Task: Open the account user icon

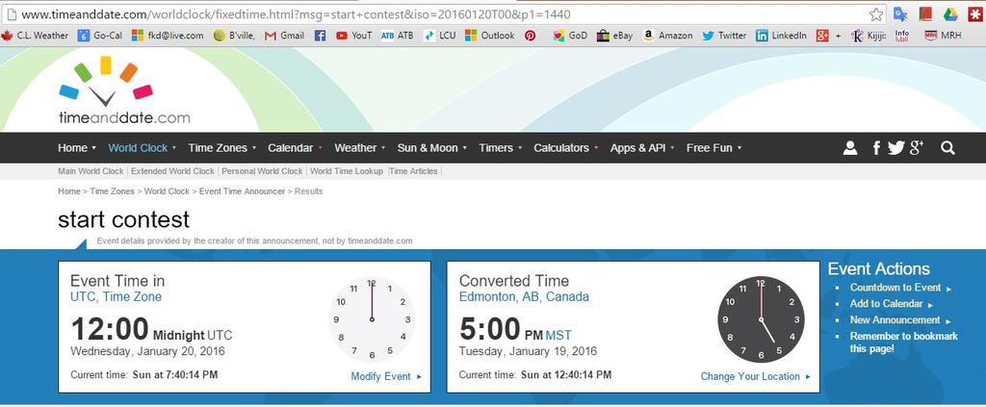Action: tap(849, 148)
